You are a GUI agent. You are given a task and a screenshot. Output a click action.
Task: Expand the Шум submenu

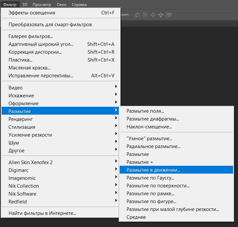click(60, 143)
